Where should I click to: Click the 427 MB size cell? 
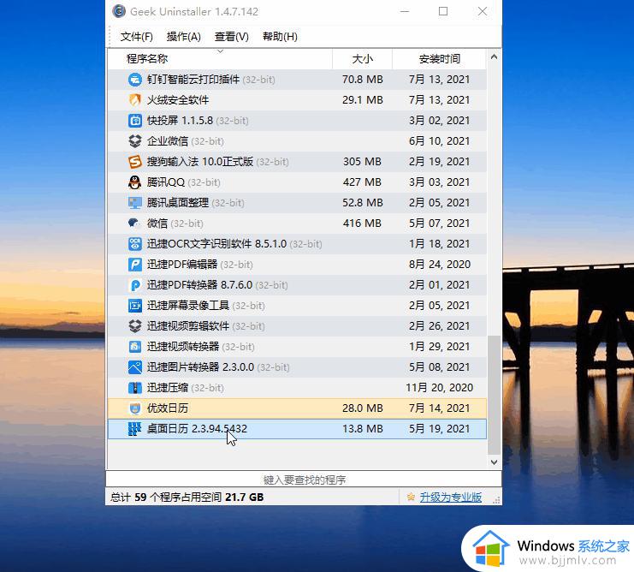(362, 182)
